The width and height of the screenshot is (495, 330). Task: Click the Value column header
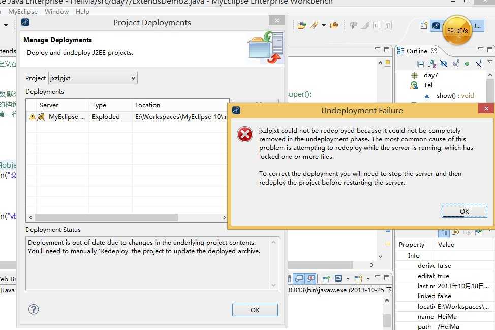pyautogui.click(x=446, y=245)
